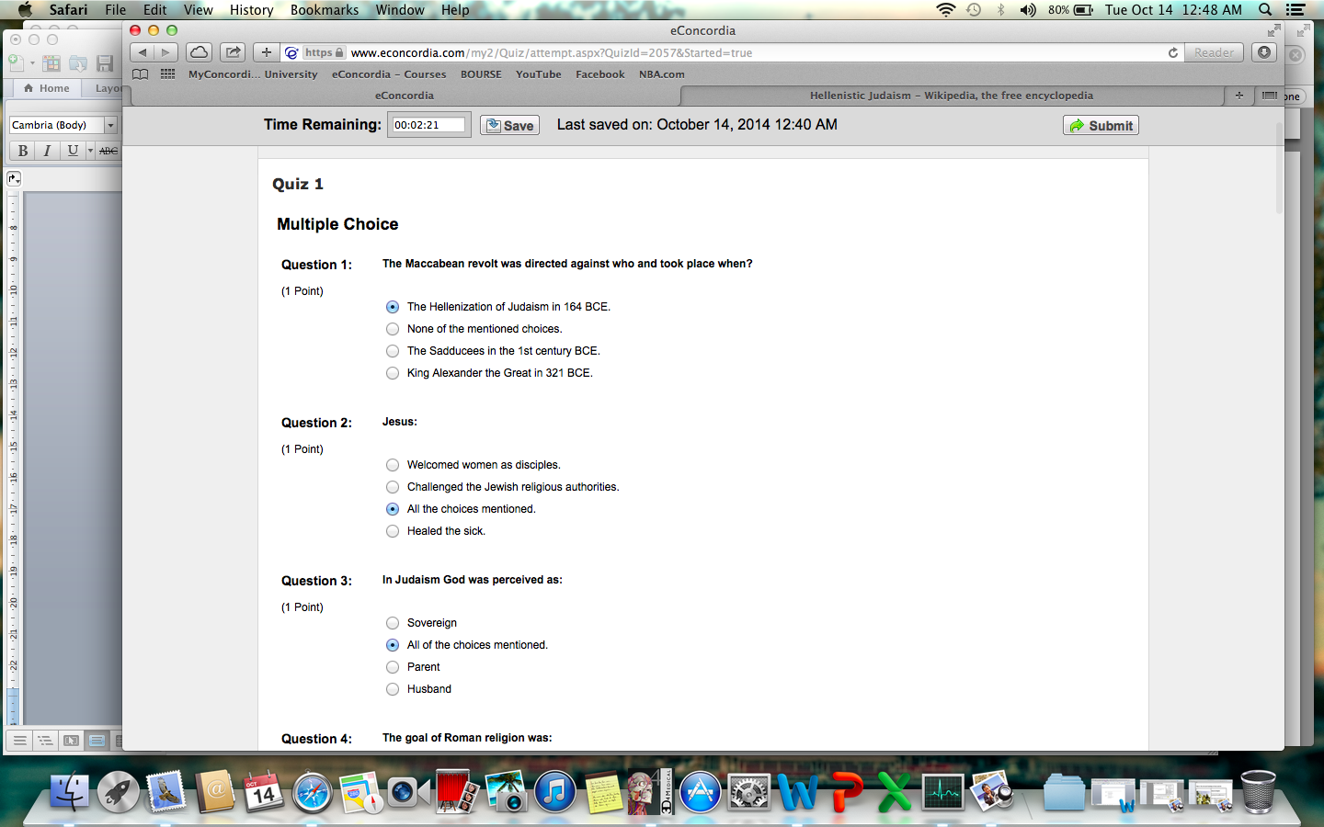Switch to Hellenistic Judaism Wikipedia tab

[951, 96]
